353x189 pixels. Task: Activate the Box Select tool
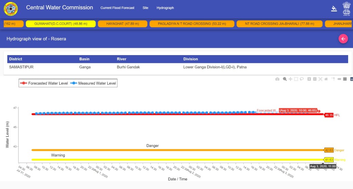pyautogui.click(x=296, y=79)
